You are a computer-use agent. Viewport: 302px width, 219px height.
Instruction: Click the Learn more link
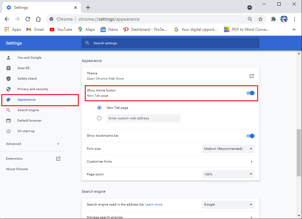154,205
